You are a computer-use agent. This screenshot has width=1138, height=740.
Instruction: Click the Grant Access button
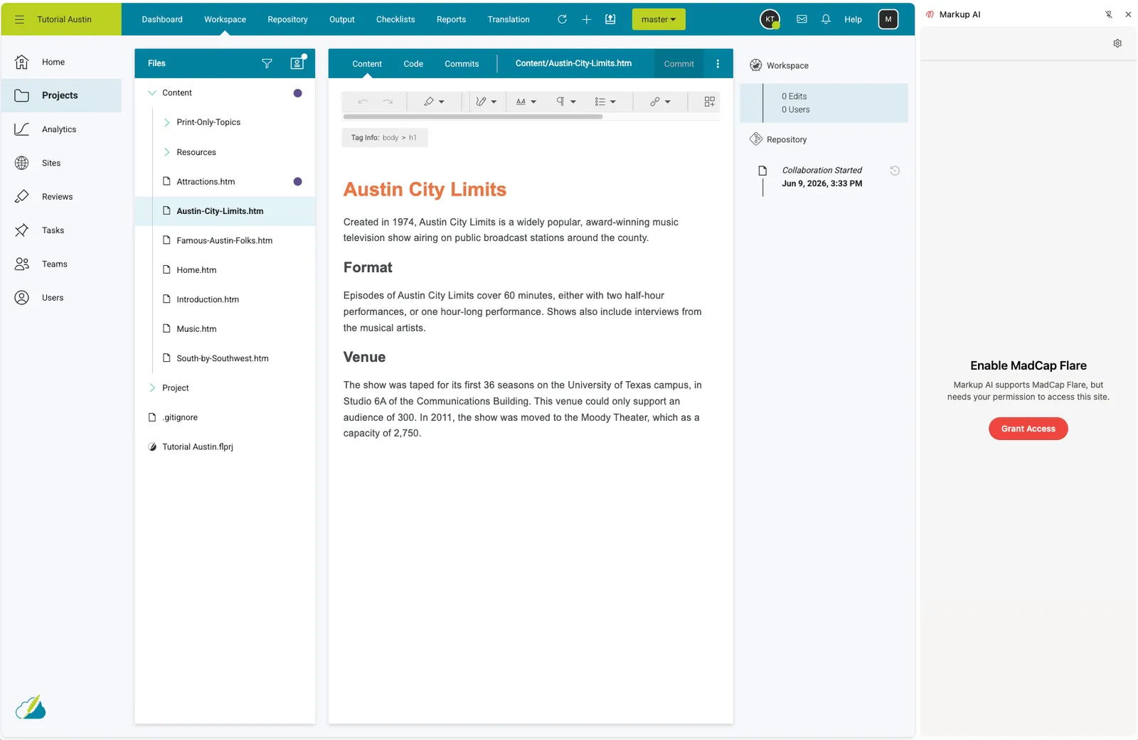[x=1028, y=429]
